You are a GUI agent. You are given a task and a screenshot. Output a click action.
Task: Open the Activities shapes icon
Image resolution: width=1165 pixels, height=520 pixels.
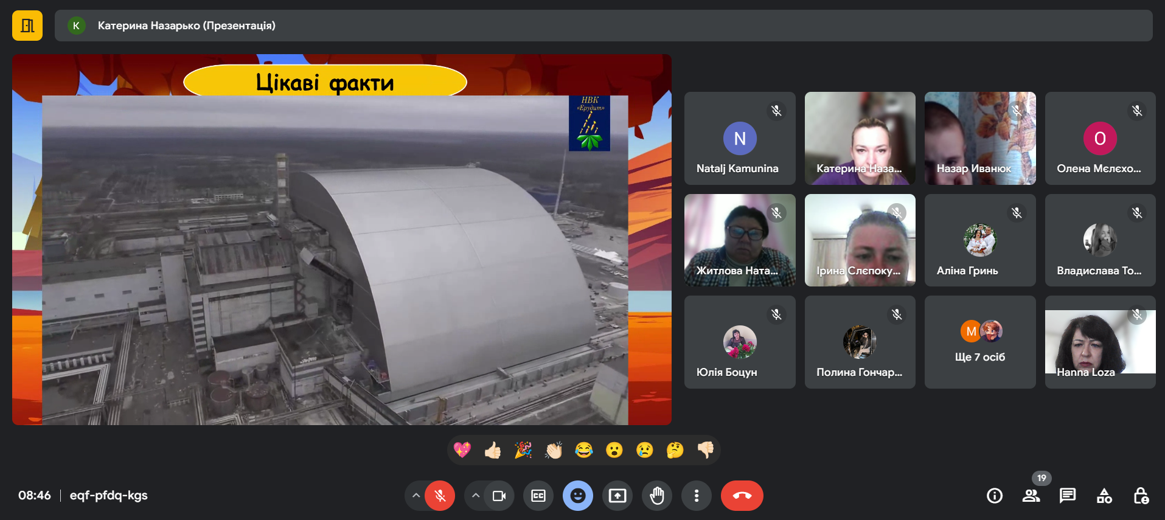coord(1104,496)
